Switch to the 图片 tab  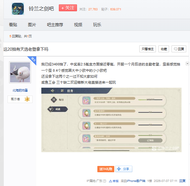pyautogui.click(x=32, y=25)
